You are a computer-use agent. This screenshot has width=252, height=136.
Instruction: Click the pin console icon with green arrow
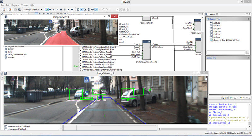click(231, 98)
